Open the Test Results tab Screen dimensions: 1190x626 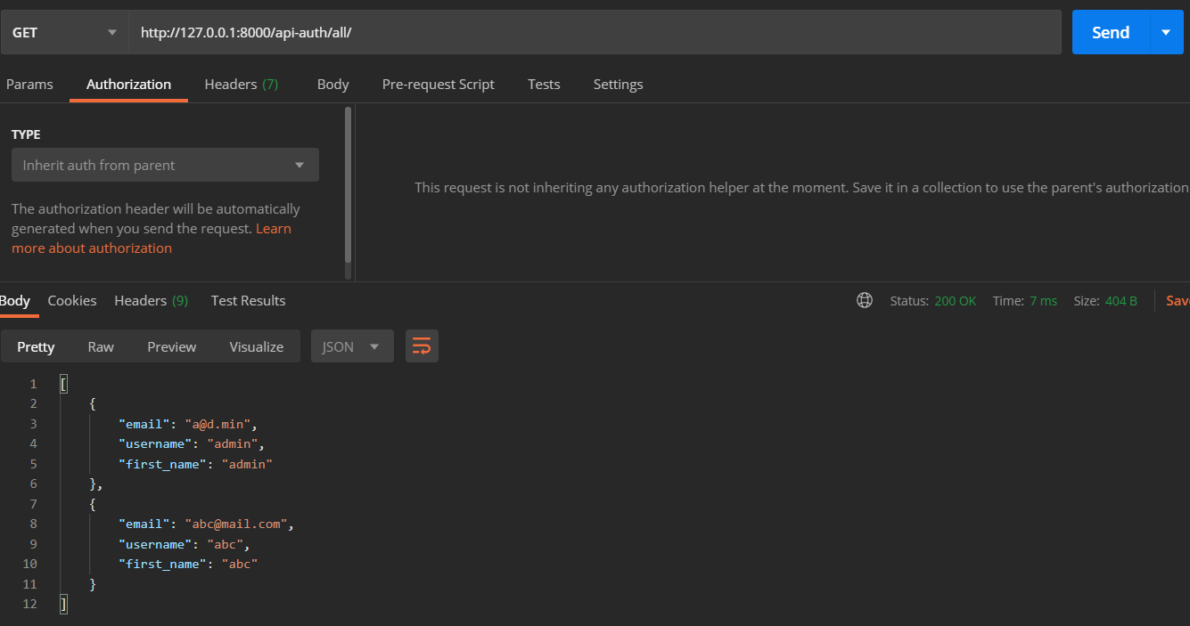coord(248,300)
